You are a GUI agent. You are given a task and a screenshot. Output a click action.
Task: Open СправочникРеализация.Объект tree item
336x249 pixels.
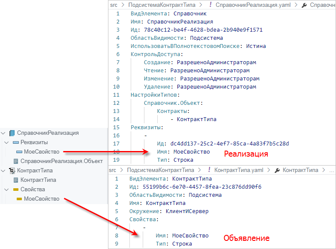62,161
